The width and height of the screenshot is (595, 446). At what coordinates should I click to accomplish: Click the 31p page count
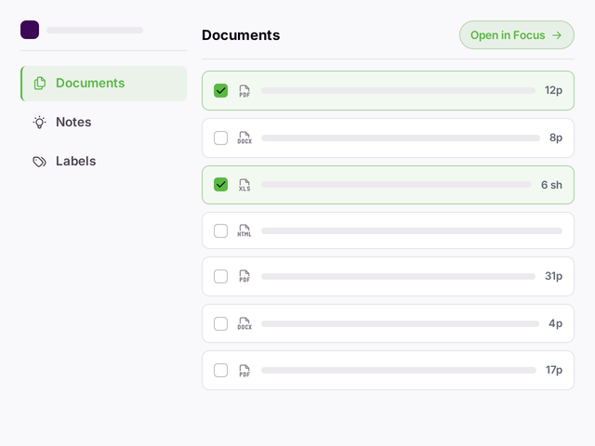(554, 276)
